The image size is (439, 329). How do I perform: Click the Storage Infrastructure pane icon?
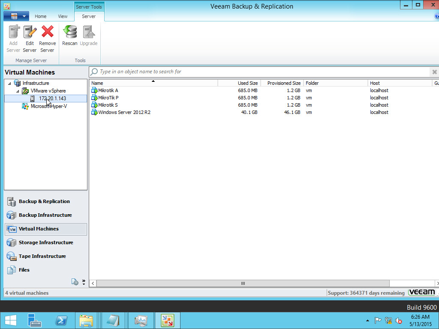12,242
